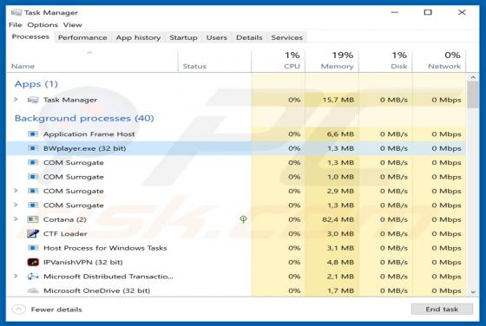This screenshot has width=486, height=326.
Task: Switch to the Performance tab
Action: [82, 37]
